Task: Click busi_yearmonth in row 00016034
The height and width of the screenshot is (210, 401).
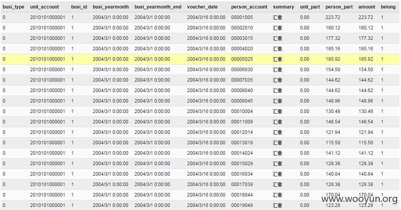Action: [x=111, y=174]
